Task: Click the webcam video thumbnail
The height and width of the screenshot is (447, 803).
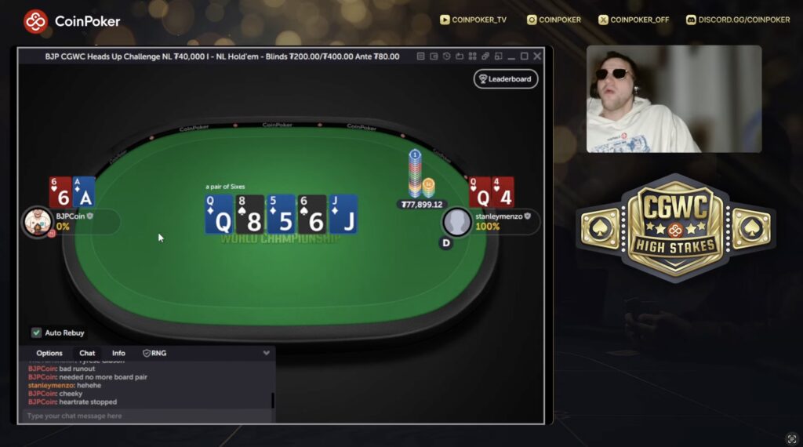Action: click(x=674, y=99)
